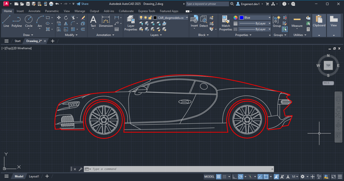Open the Utilities panel dropdown

click(300, 35)
